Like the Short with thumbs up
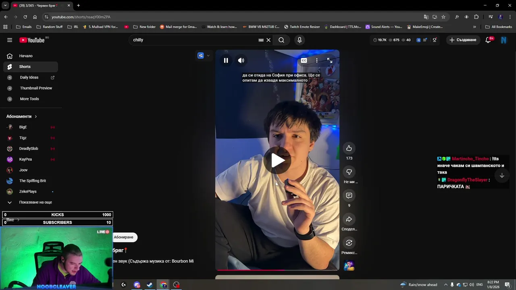Viewport: 516px width, 290px height. coord(349,148)
